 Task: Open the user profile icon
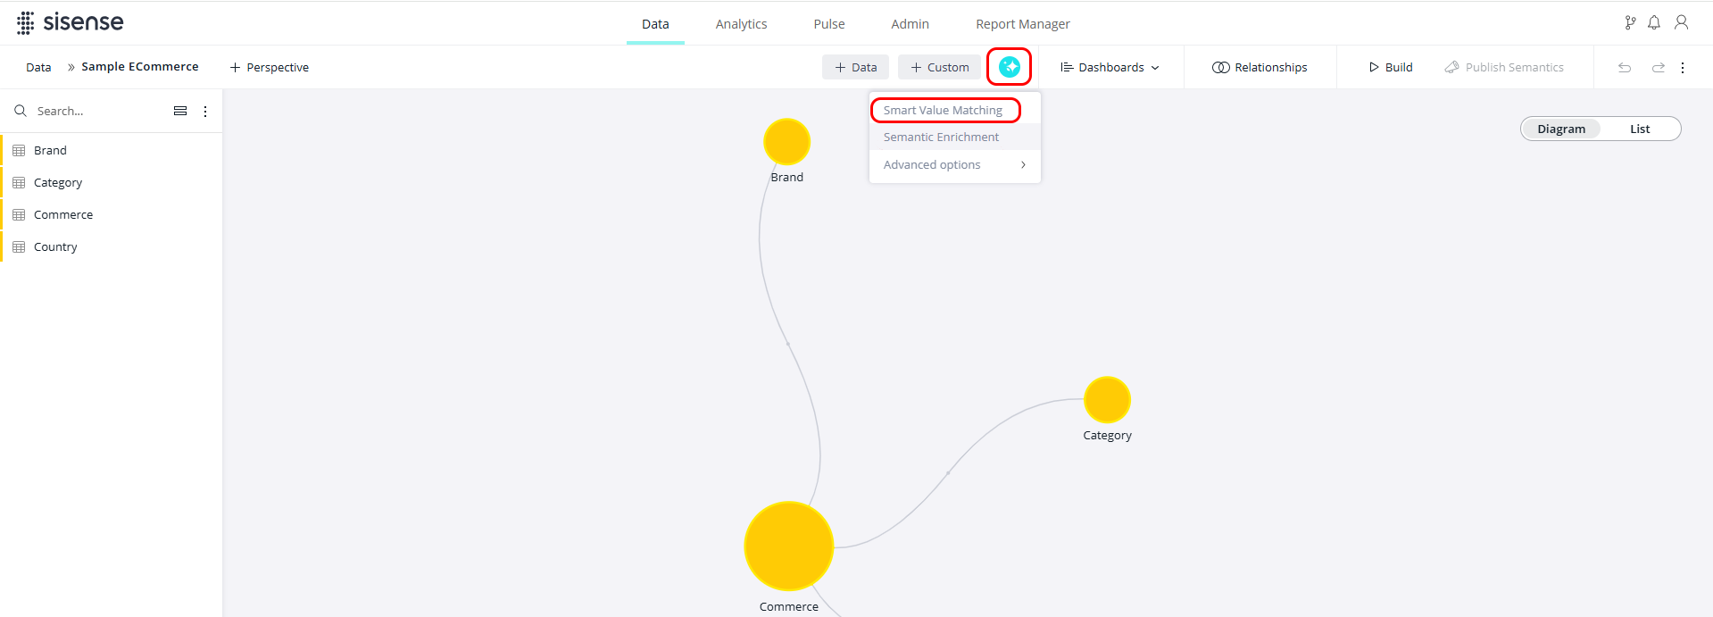click(x=1681, y=23)
